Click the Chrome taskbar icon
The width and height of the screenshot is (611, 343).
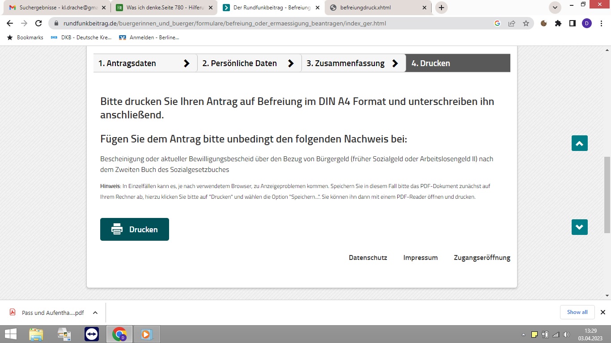point(119,334)
